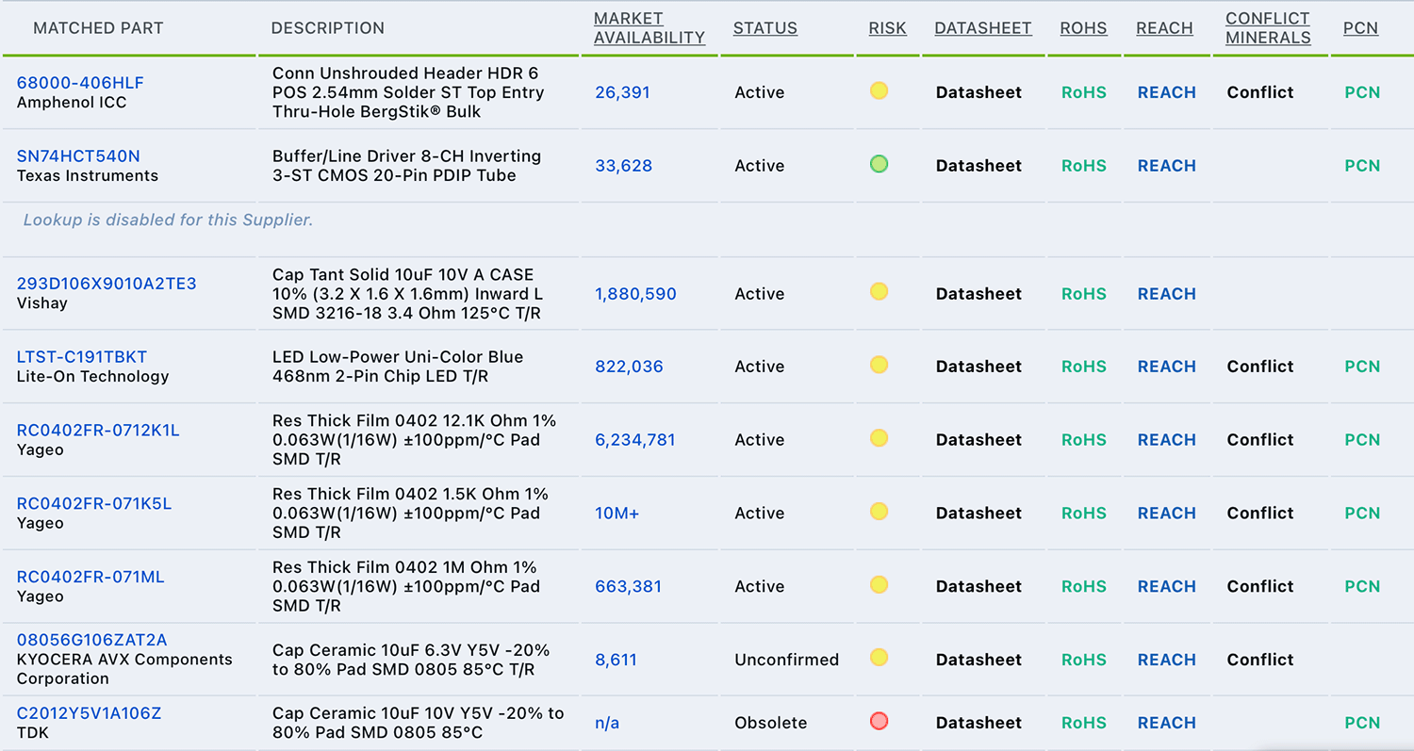Click availability 10M+ for RC0402FR-071K5L

617,514
